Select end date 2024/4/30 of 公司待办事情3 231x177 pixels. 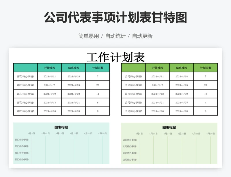[x=182, y=94]
